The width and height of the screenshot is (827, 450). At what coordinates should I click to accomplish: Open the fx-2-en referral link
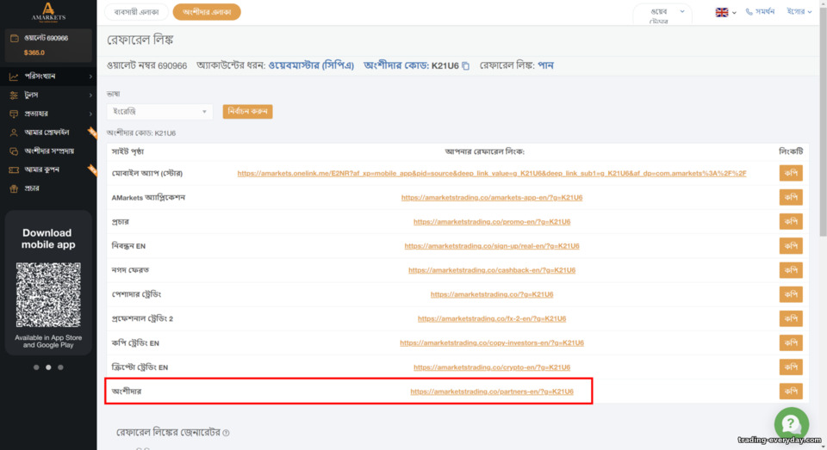(x=492, y=319)
